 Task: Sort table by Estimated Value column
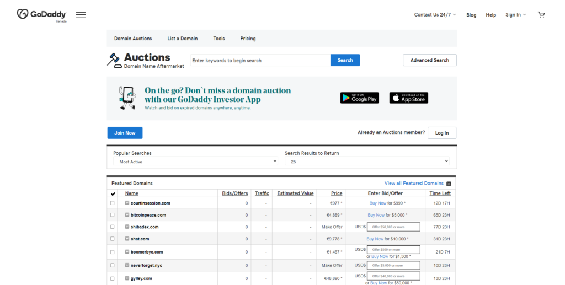click(295, 193)
